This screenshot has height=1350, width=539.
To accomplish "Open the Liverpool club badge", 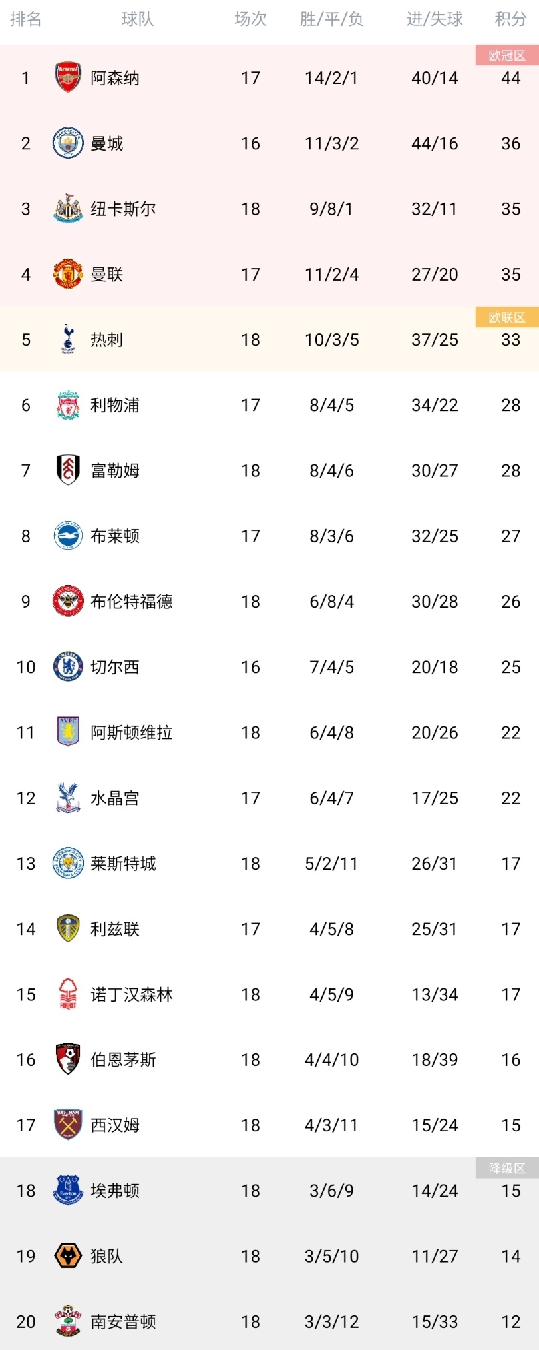I will (68, 405).
